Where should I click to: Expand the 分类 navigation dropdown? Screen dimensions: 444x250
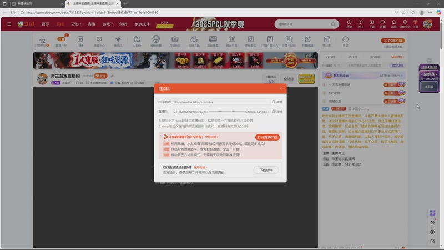[76, 24]
